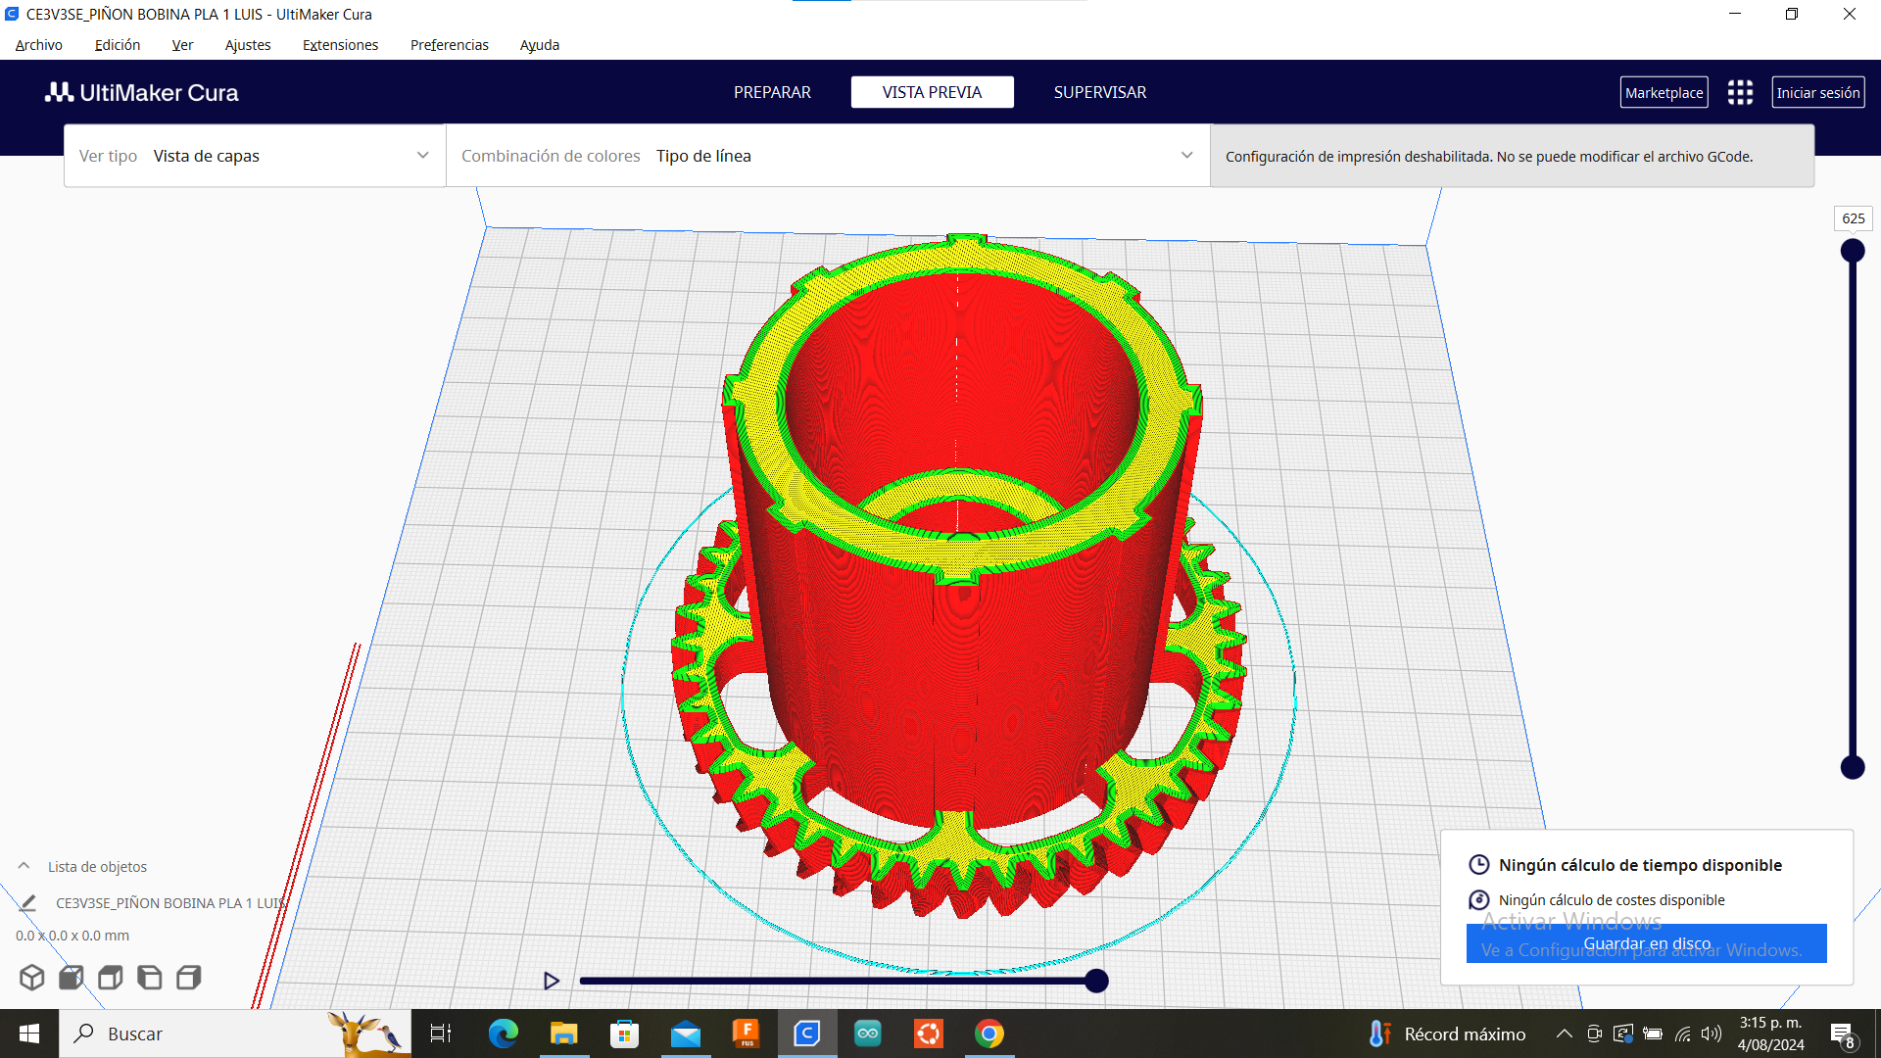Select the top view camera icon
Screen dimensions: 1881x1058
click(x=111, y=978)
